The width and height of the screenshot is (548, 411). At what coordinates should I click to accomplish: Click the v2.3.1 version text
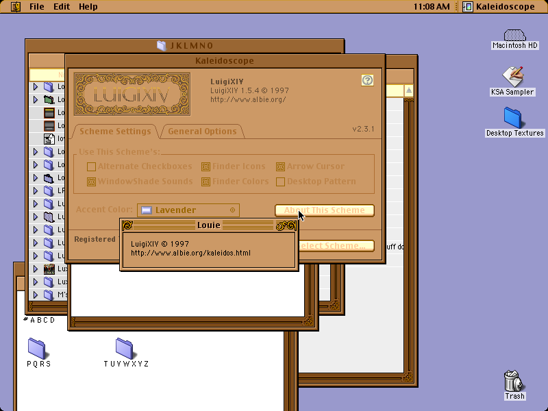[x=363, y=129]
